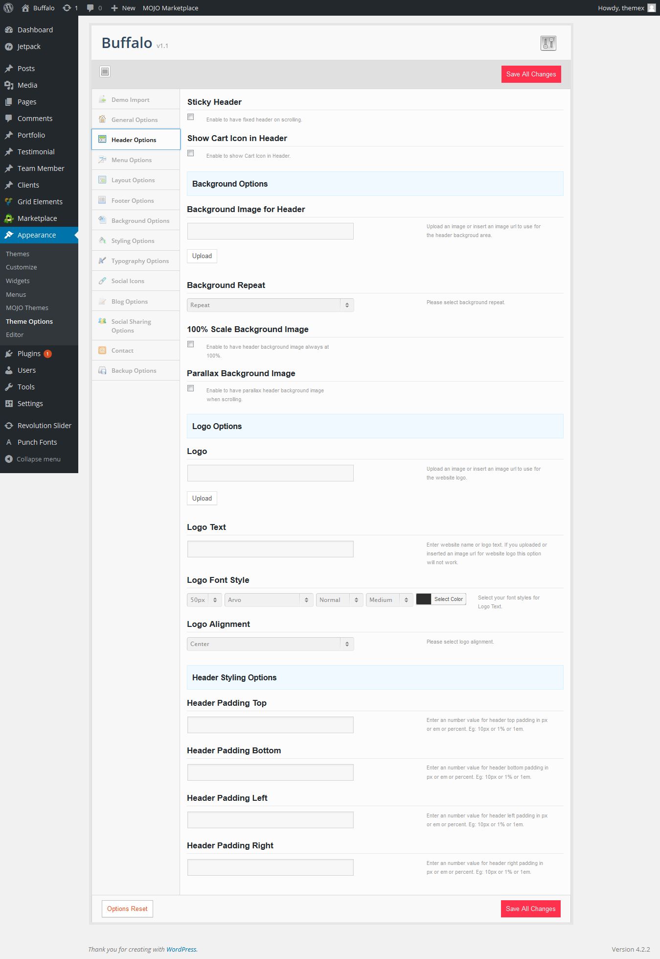Click the Social Icons link icon
This screenshot has width=660, height=959.
(102, 281)
